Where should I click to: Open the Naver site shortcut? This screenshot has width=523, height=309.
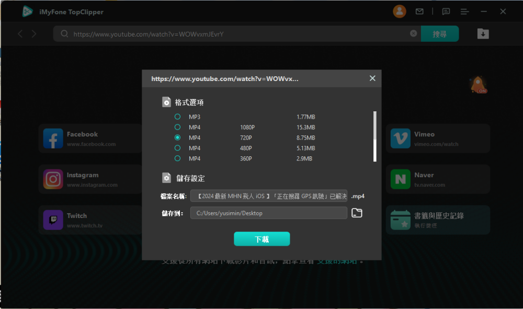(x=438, y=179)
